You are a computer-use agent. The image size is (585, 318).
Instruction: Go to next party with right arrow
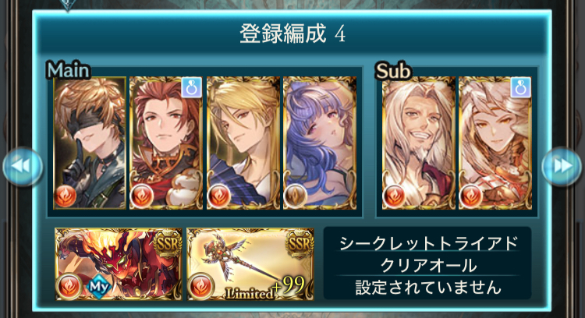(562, 166)
